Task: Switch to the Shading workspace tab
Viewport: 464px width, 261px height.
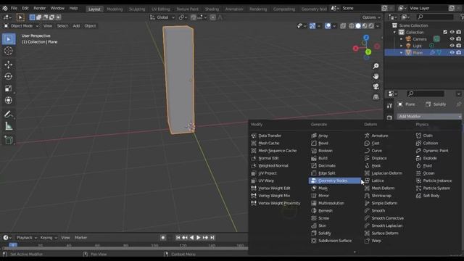Action: [212, 9]
